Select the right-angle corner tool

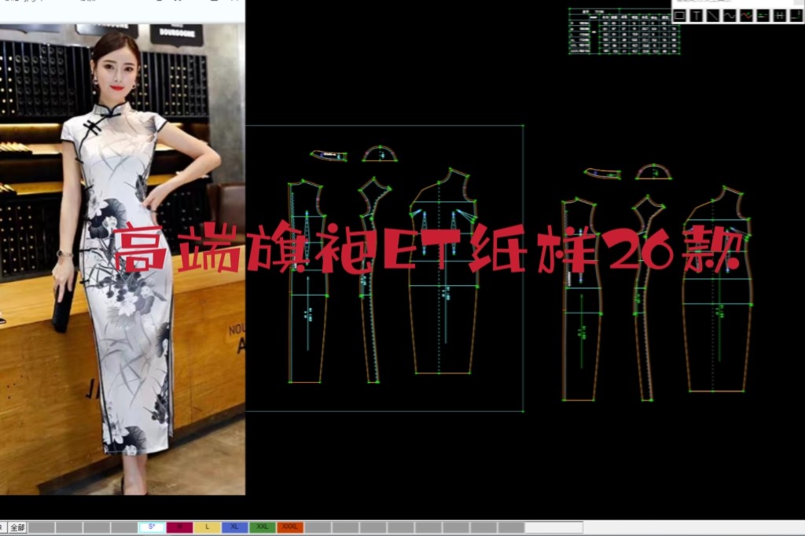click(796, 16)
